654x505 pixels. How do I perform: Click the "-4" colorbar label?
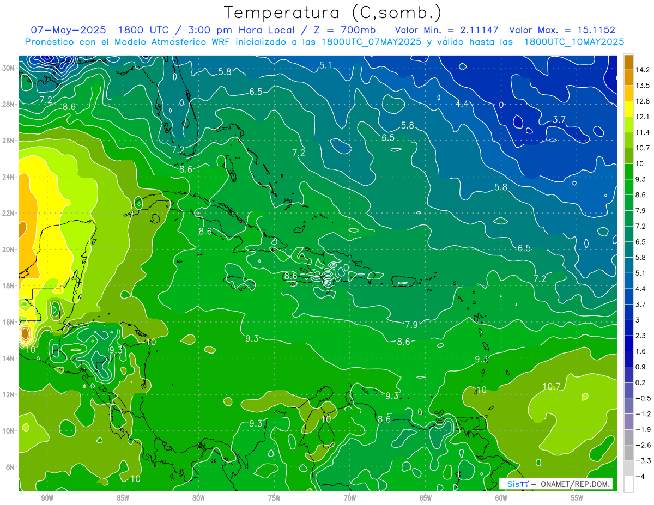pyautogui.click(x=640, y=477)
